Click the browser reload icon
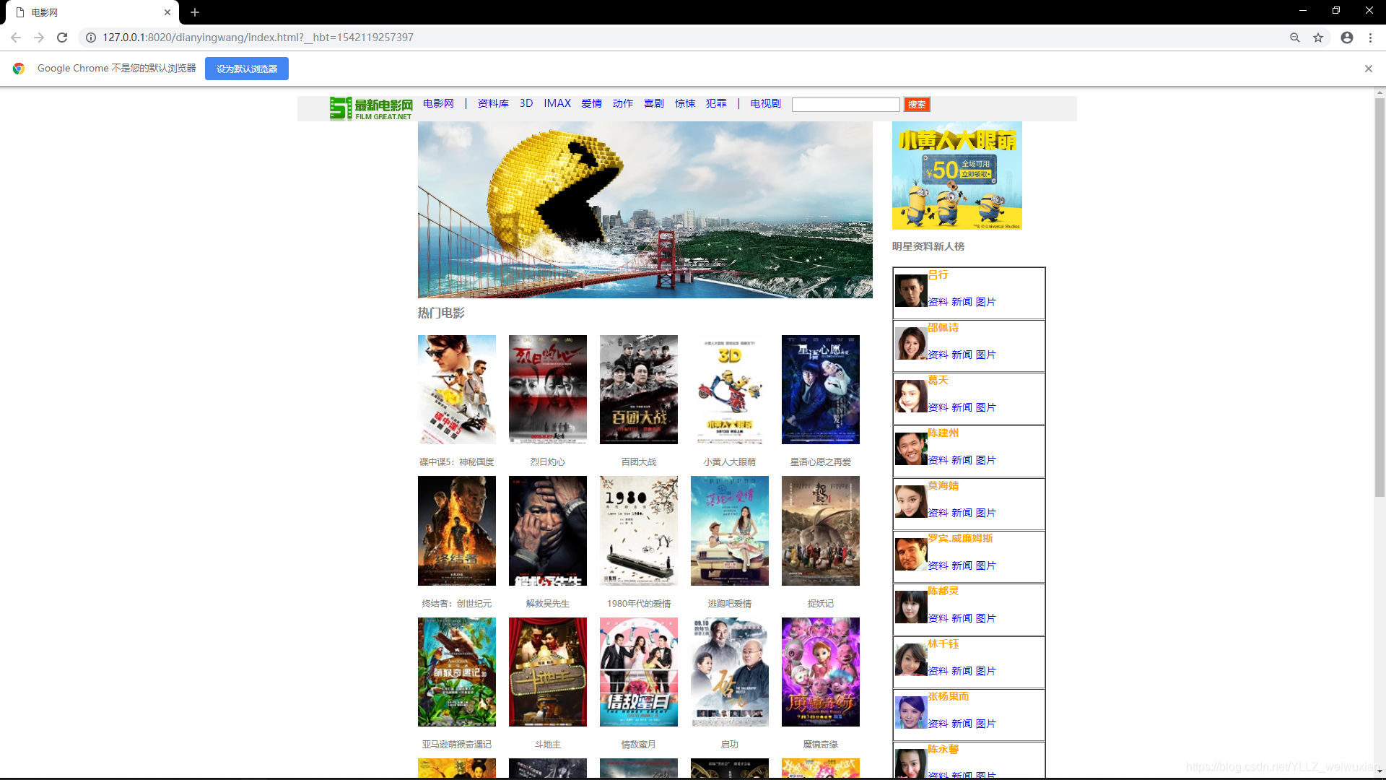This screenshot has height=780, width=1386. click(62, 38)
